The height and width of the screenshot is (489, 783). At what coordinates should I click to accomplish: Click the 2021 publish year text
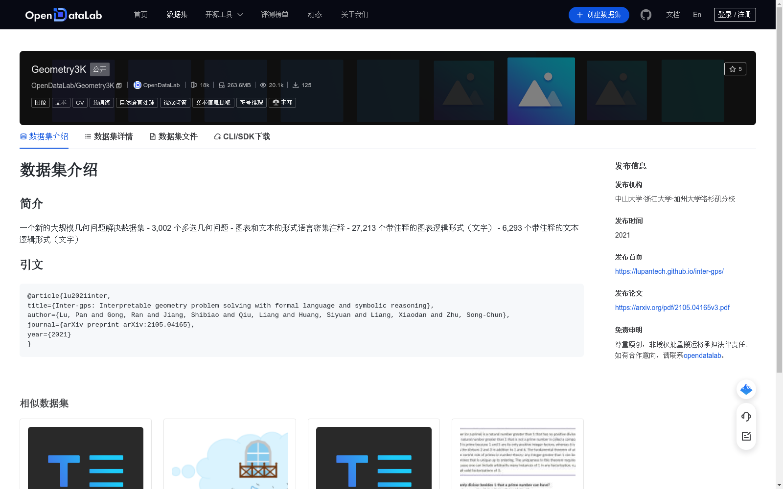tap(622, 235)
